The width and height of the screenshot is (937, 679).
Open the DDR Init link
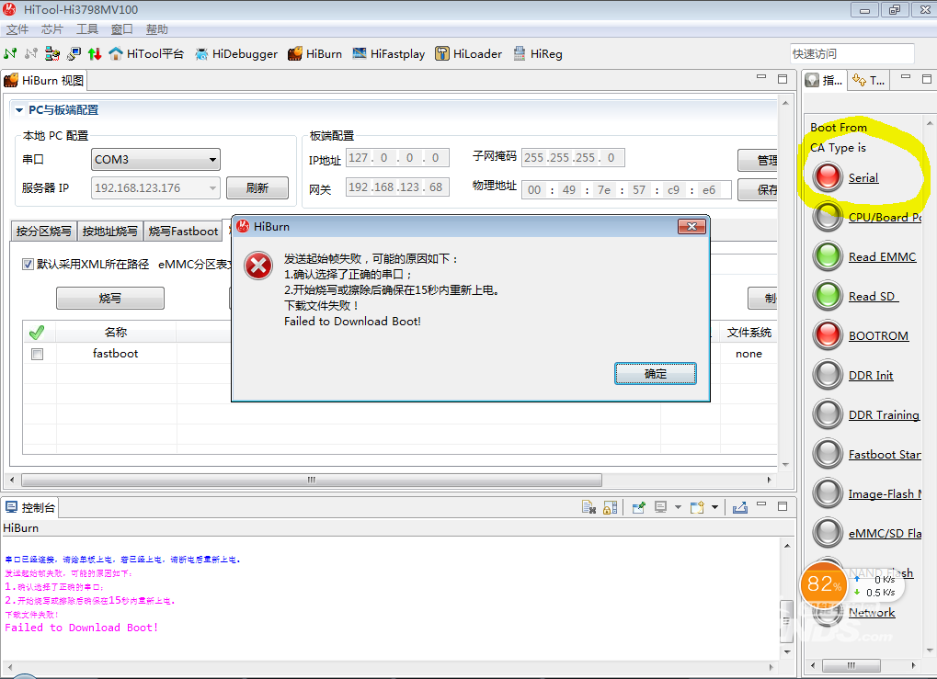pyautogui.click(x=871, y=375)
